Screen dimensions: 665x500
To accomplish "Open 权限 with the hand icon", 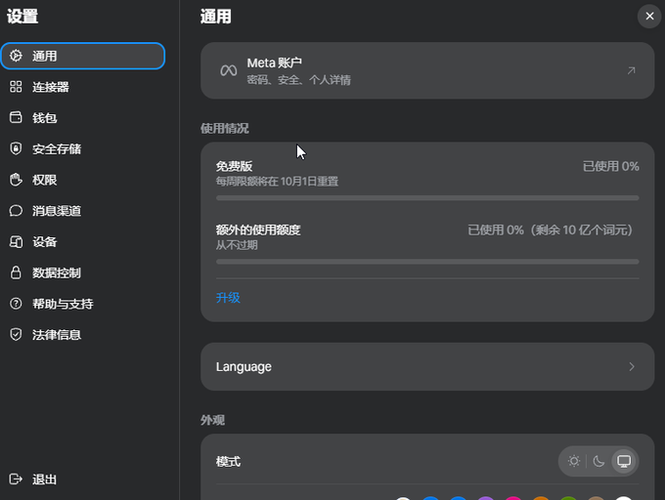I will tap(16, 180).
